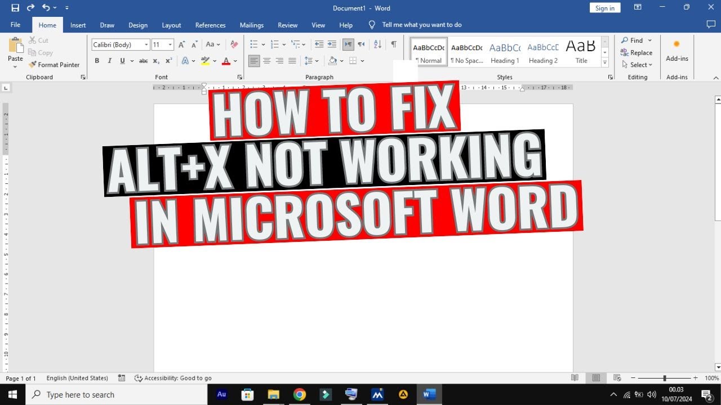The image size is (721, 405).
Task: Expand bullets list dropdown
Action: pyautogui.click(x=263, y=44)
